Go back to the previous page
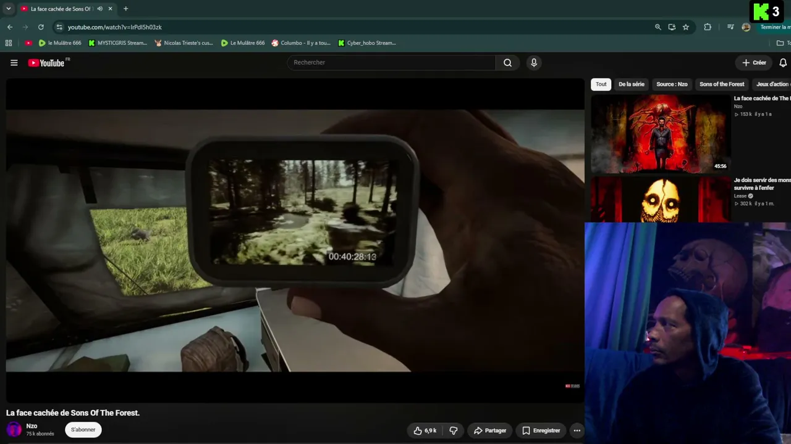This screenshot has width=791, height=444. point(10,27)
